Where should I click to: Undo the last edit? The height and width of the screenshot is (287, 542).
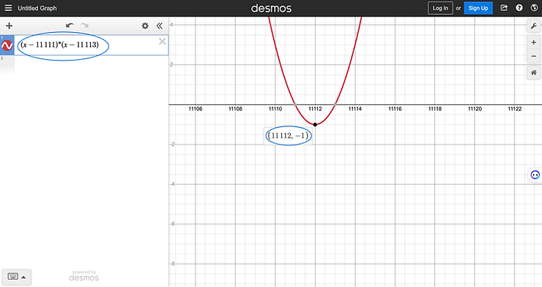(x=70, y=26)
